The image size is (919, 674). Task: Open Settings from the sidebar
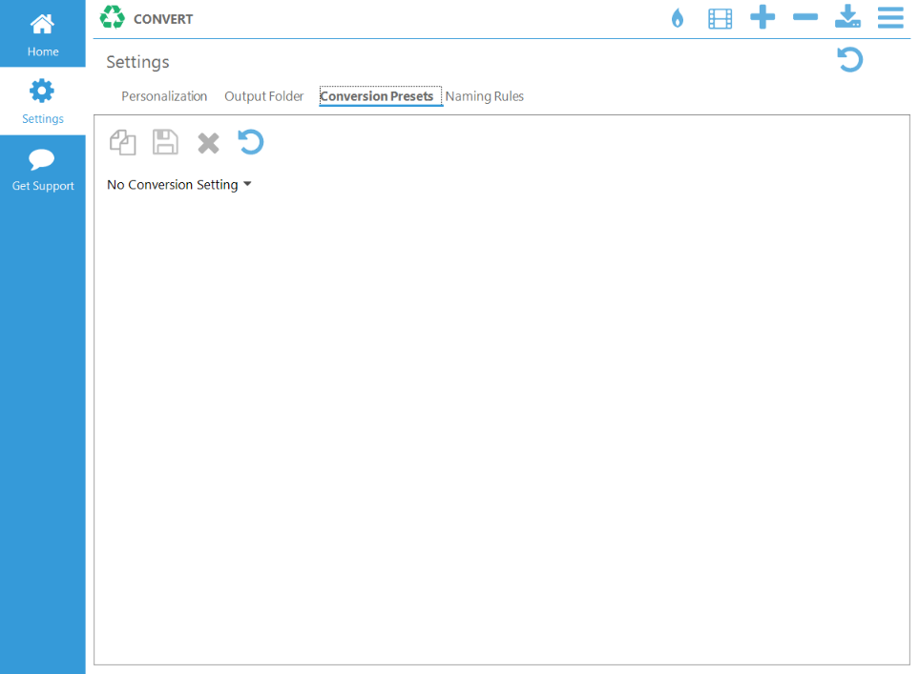(43, 101)
